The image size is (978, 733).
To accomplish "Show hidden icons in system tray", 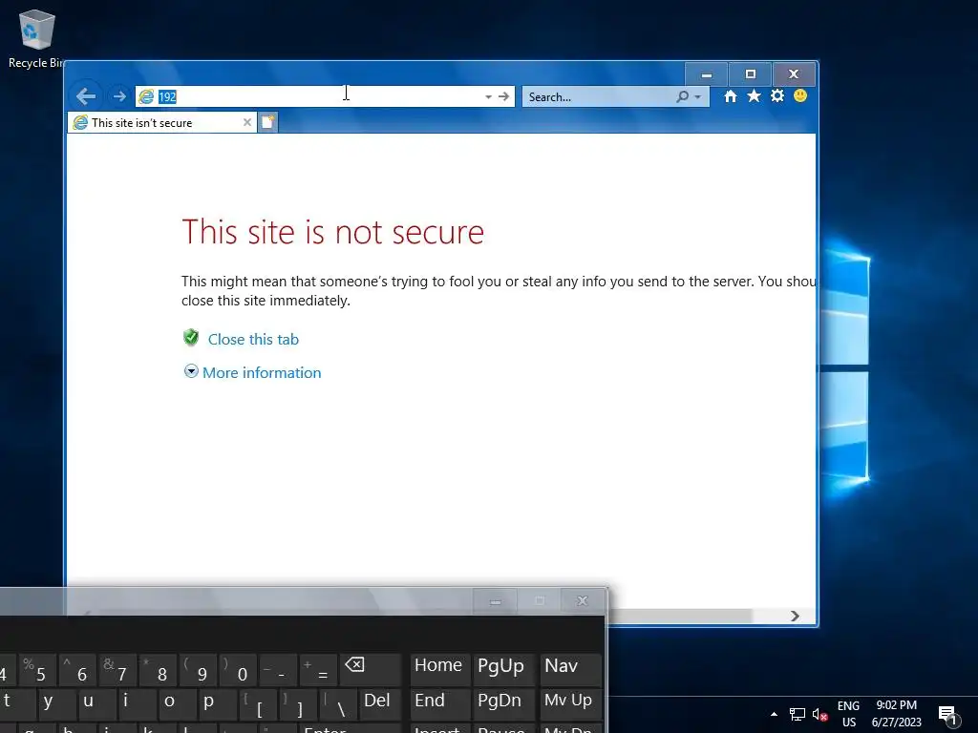I will [x=774, y=714].
